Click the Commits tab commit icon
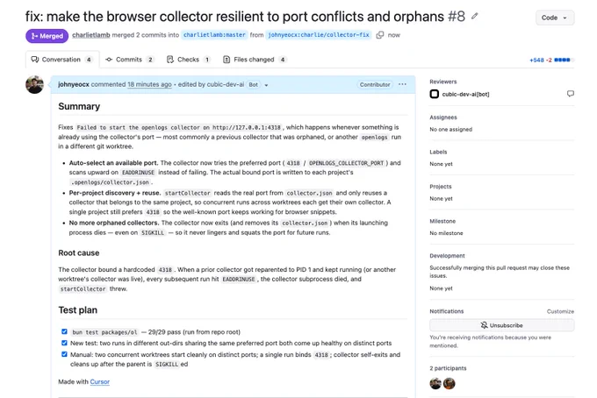The height and width of the screenshot is (398, 597). click(109, 60)
